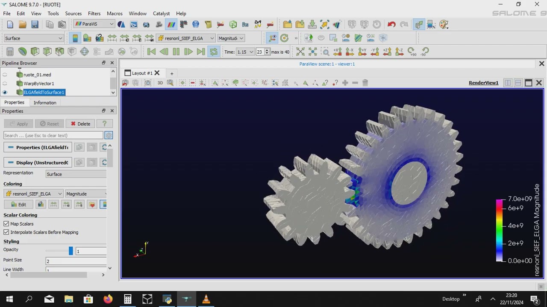547x307 pixels.
Task: Click 3D interaction mode button in render view
Action: [160, 83]
